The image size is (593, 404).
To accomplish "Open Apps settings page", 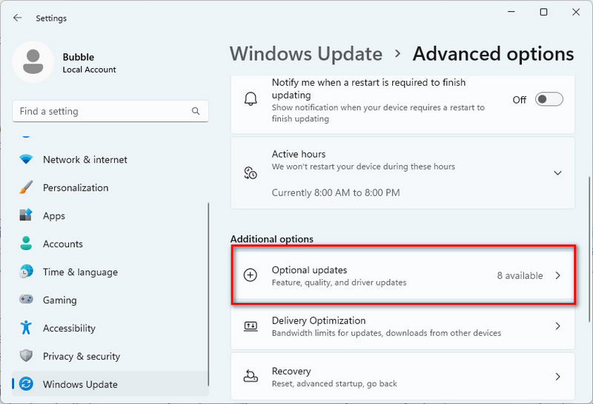I will point(110,215).
